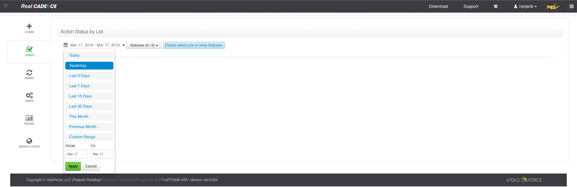The height and width of the screenshot is (187, 577).
Task: Click the envelope messages icon
Action: point(495,6)
